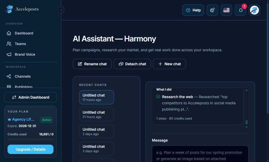269x162 pixels.
Task: Click the Upgrade / Details button
Action: (31, 149)
